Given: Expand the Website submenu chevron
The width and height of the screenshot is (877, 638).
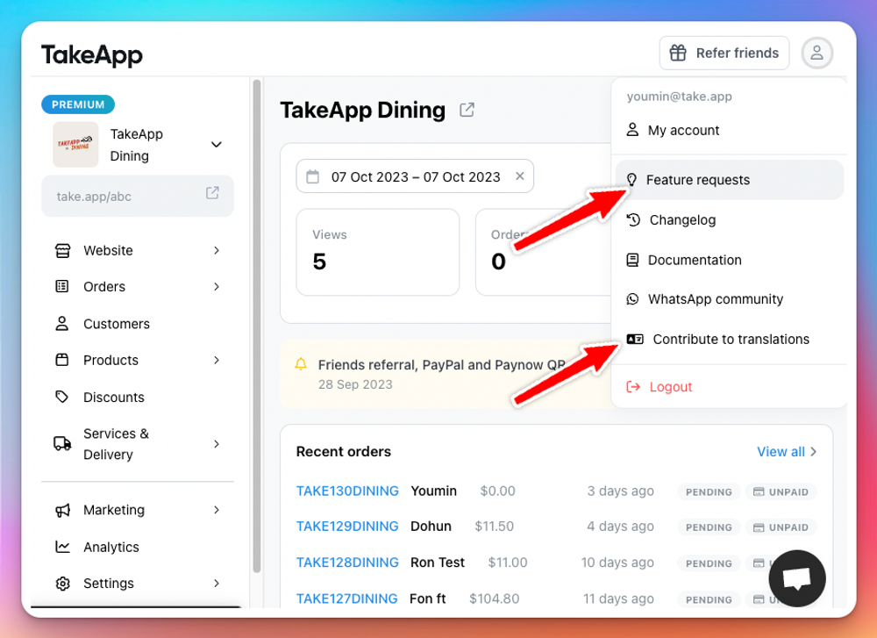Looking at the screenshot, I should (217, 250).
